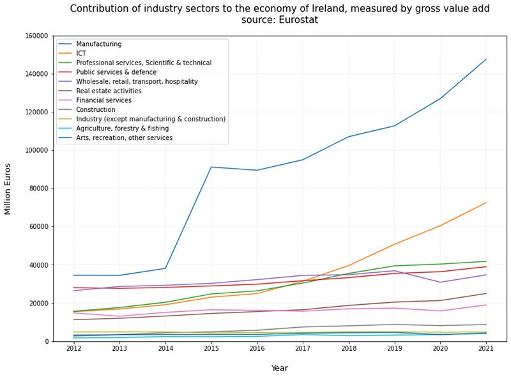This screenshot has width=511, height=377.
Task: Click the Wholesale, retail, transport, hospitality legend label
Action: point(137,82)
